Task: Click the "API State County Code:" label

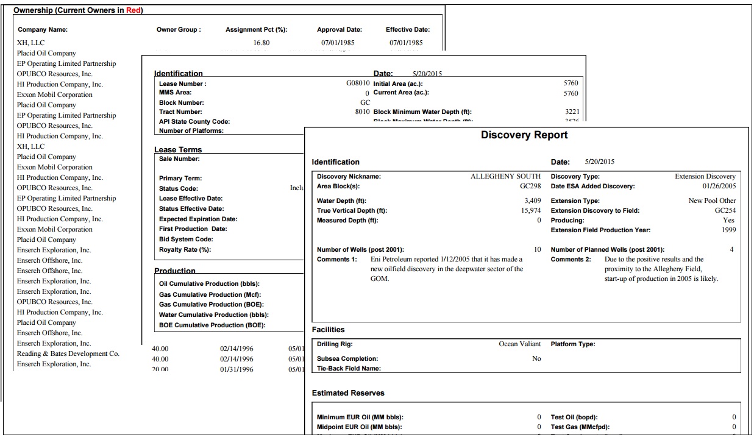Action: click(194, 122)
